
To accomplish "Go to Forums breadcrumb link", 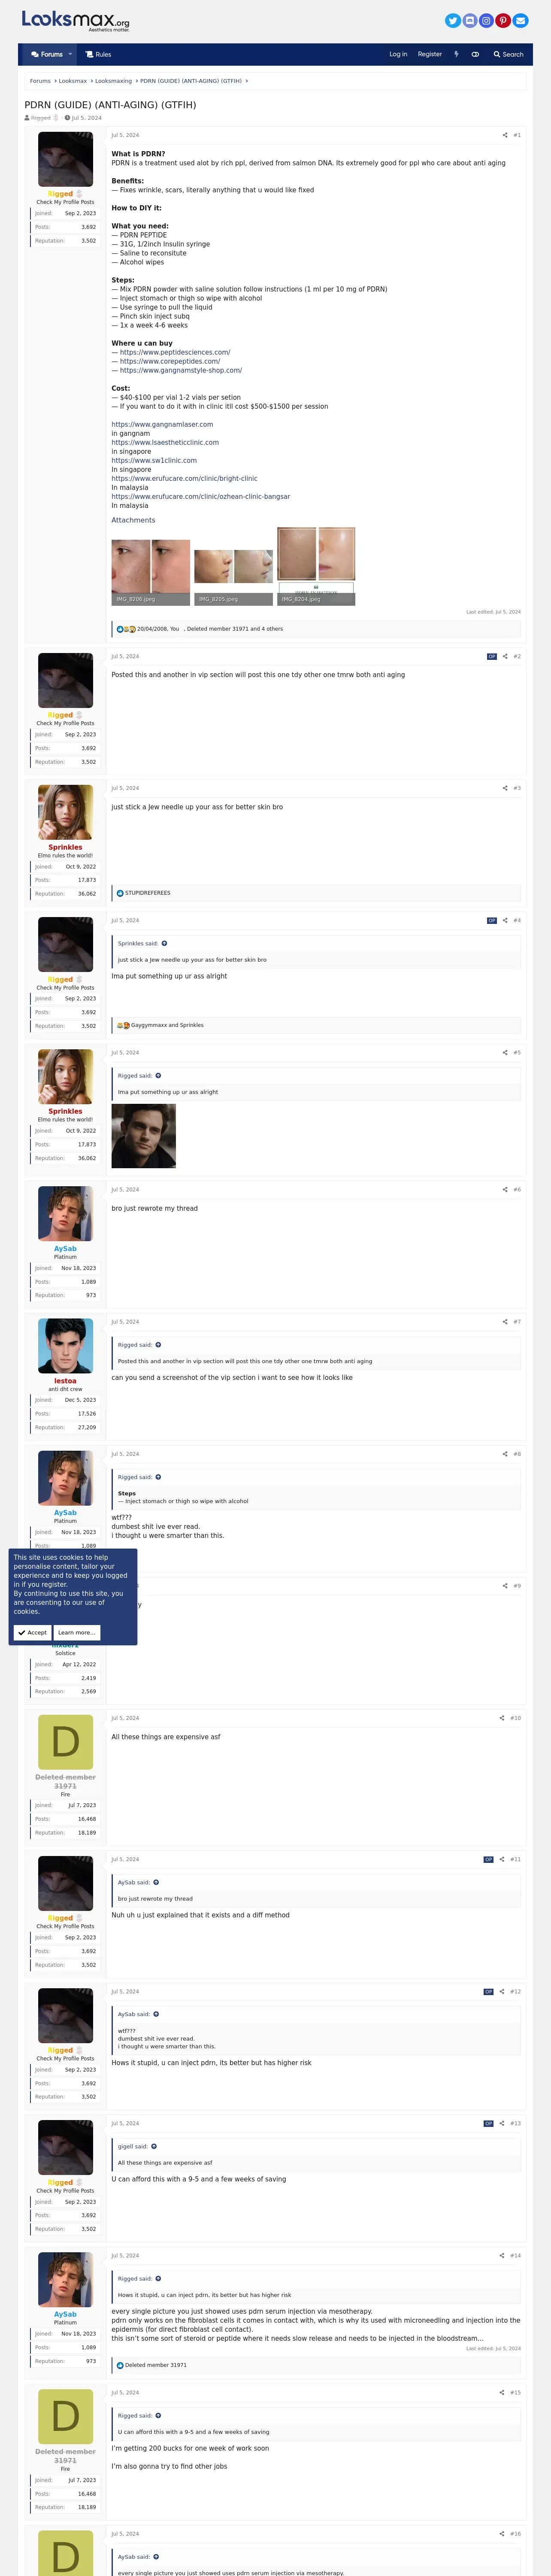I will (x=40, y=81).
